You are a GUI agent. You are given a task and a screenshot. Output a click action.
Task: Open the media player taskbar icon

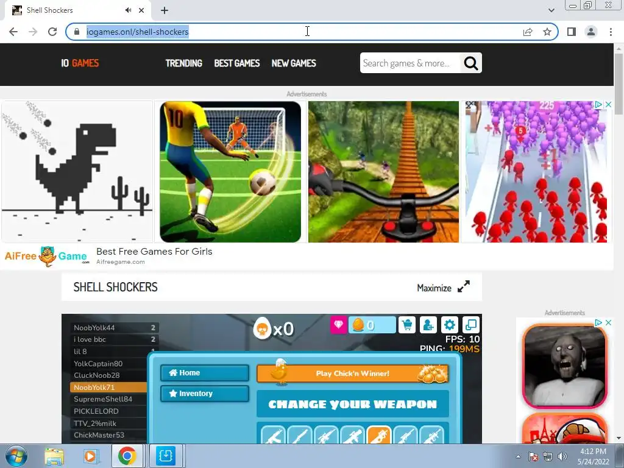click(x=90, y=456)
